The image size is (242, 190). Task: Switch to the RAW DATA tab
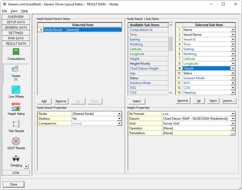pos(16,38)
